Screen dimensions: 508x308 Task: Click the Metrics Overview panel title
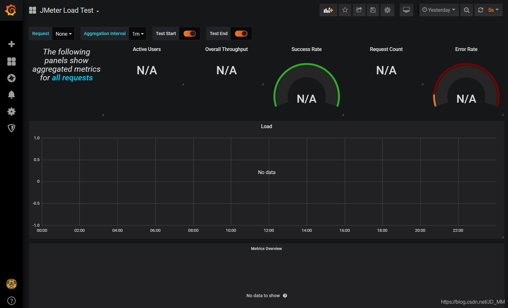pyautogui.click(x=267, y=248)
